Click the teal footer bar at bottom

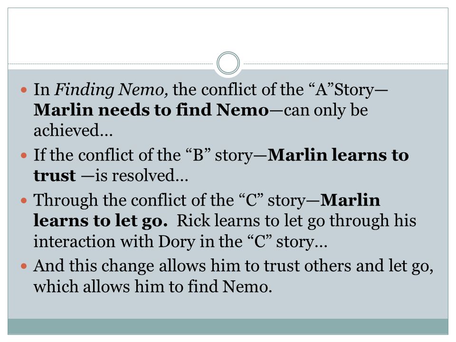pos(228,326)
